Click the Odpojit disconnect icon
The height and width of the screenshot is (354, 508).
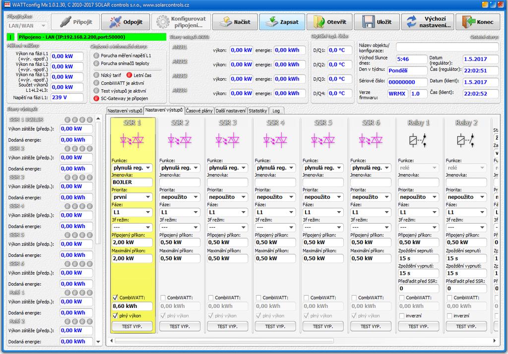[x=115, y=22]
